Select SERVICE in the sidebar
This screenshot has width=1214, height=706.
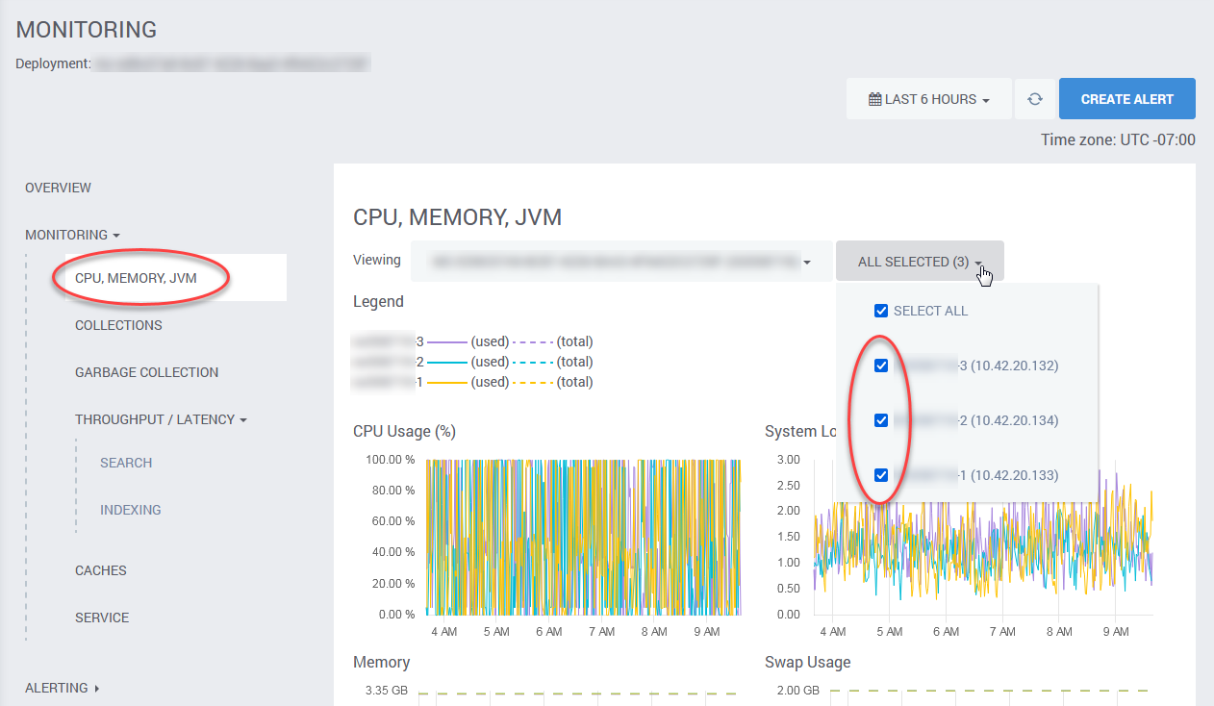(102, 618)
